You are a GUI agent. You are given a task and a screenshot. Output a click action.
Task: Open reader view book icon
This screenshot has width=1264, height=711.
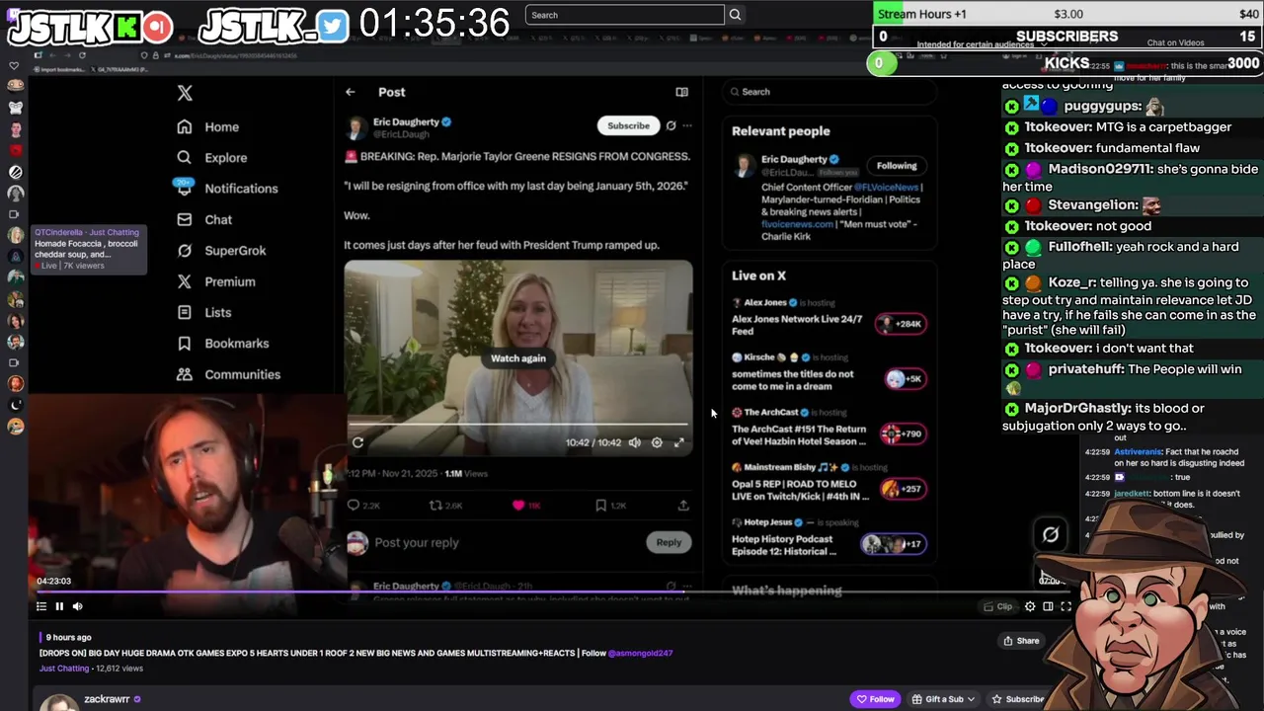[681, 92]
